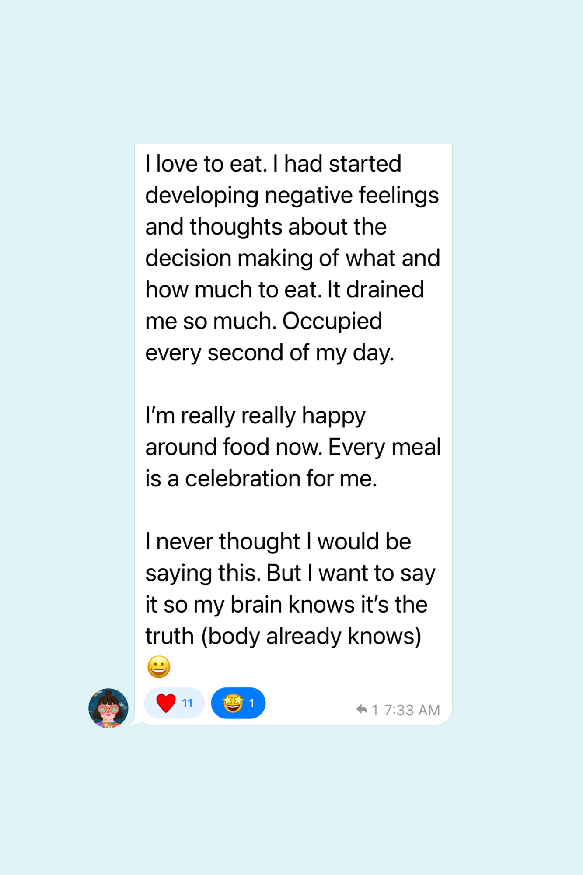Click the "decision making of what and" line
This screenshot has height=875, width=583.
pyautogui.click(x=293, y=258)
